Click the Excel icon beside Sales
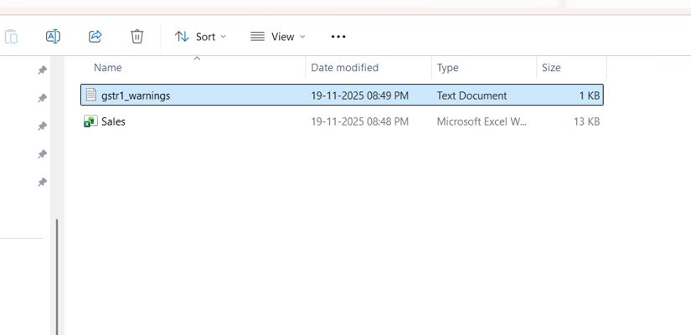Viewport: 691px width, 335px height. click(x=90, y=121)
